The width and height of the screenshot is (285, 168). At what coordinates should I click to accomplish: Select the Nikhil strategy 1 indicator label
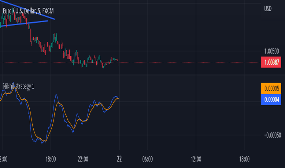pyautogui.click(x=18, y=86)
